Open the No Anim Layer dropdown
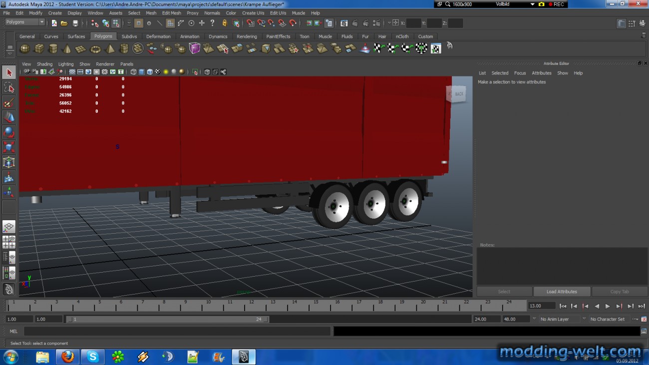This screenshot has width=649, height=365. click(x=560, y=319)
